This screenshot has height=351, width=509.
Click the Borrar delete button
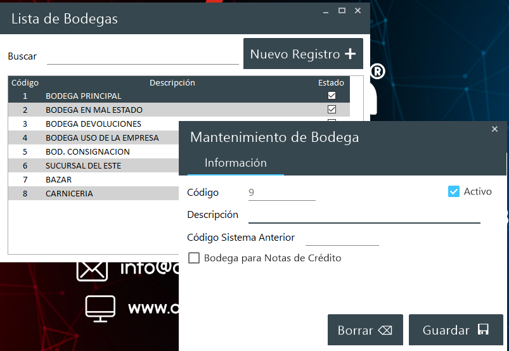point(364,330)
